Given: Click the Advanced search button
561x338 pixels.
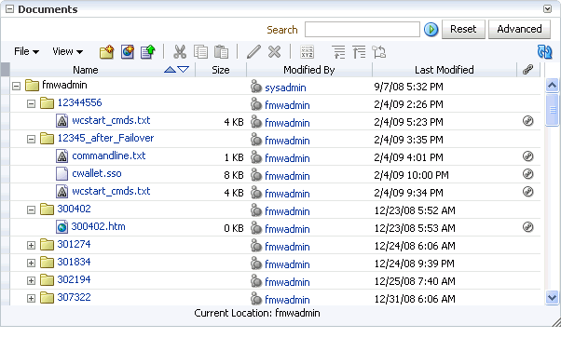Looking at the screenshot, I should [519, 29].
